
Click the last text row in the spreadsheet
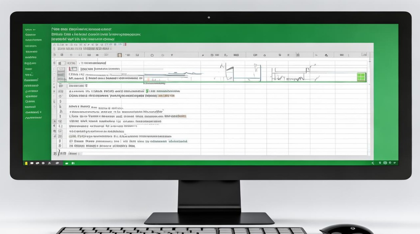tap(102, 146)
